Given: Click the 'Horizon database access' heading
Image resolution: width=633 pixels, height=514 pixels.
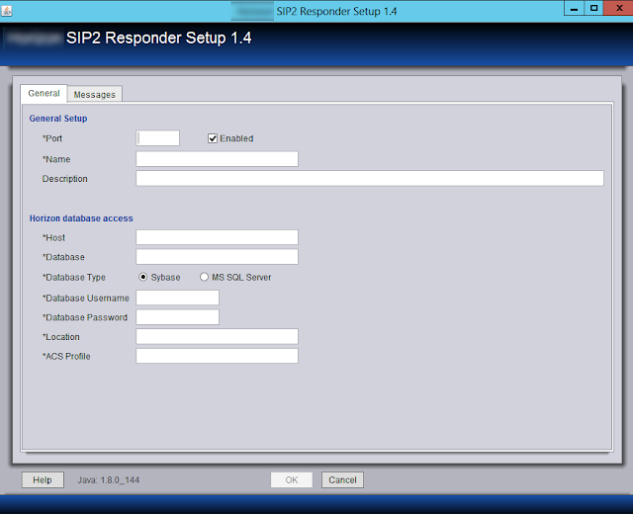Looking at the screenshot, I should point(81,218).
